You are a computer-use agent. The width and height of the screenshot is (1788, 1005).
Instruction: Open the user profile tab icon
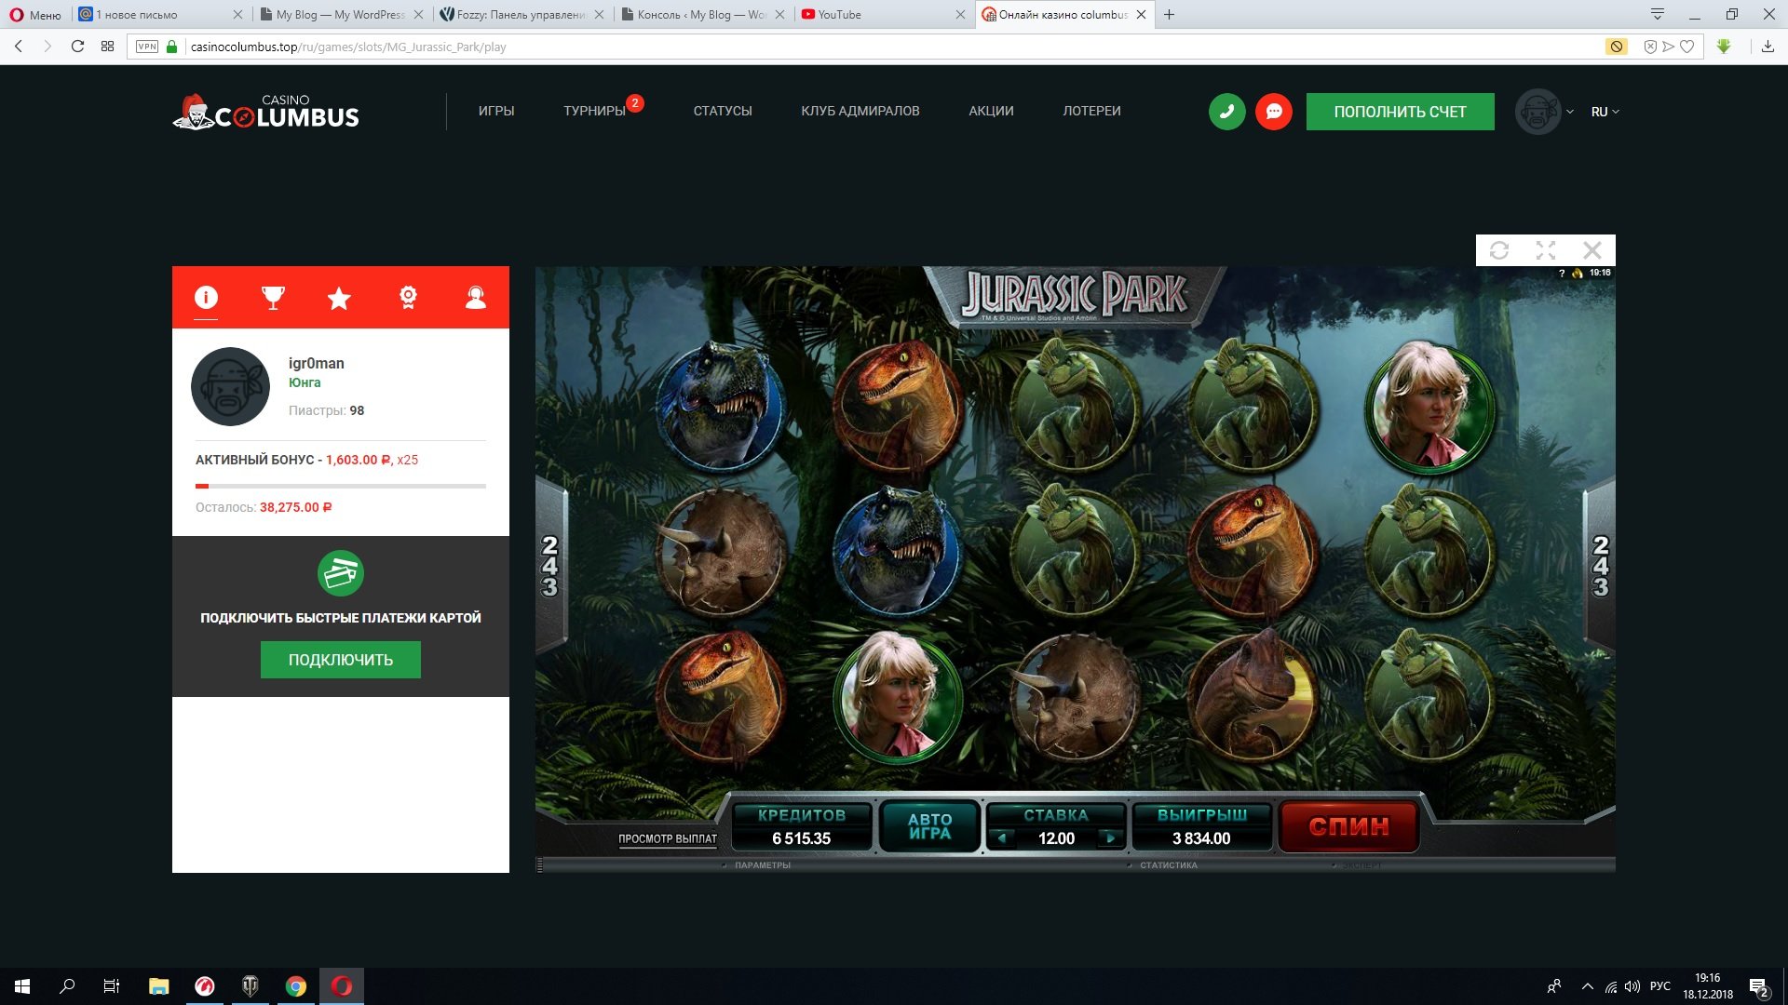476,297
